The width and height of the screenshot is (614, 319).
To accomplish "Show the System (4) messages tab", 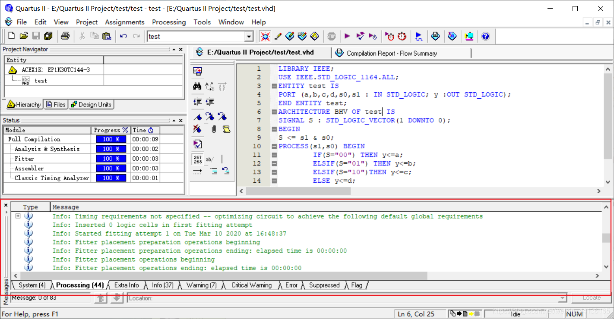I will click(32, 285).
